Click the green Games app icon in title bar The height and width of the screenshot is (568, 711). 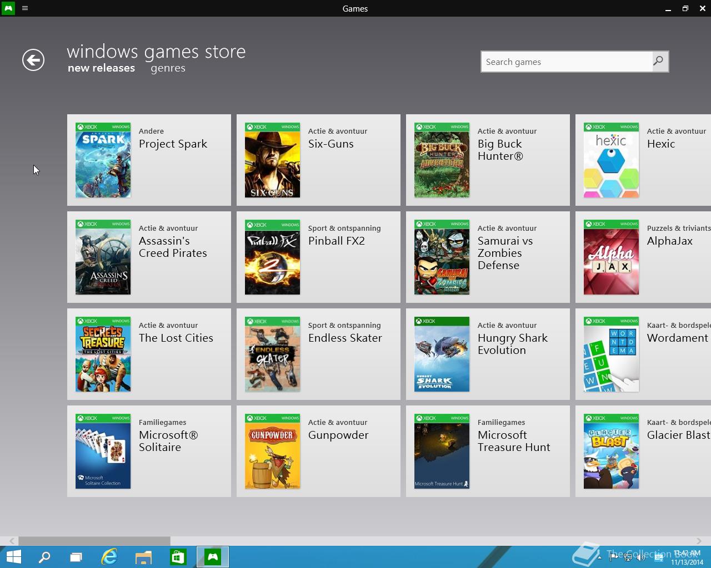pyautogui.click(x=8, y=8)
